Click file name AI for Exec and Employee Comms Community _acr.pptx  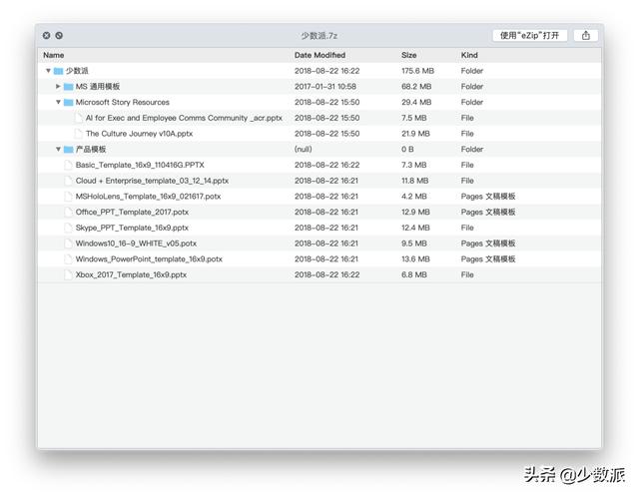coord(184,118)
